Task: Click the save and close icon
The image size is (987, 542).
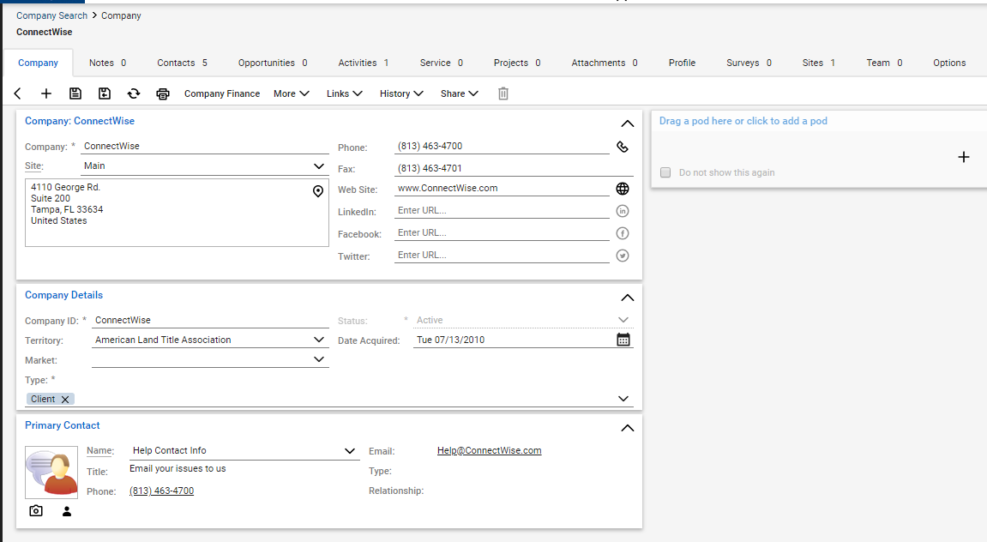Action: 105,93
